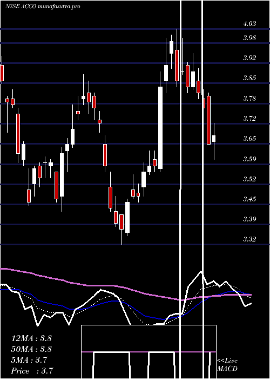
Task: Click the tall white candle rising to 3.85
Action: pos(160,128)
